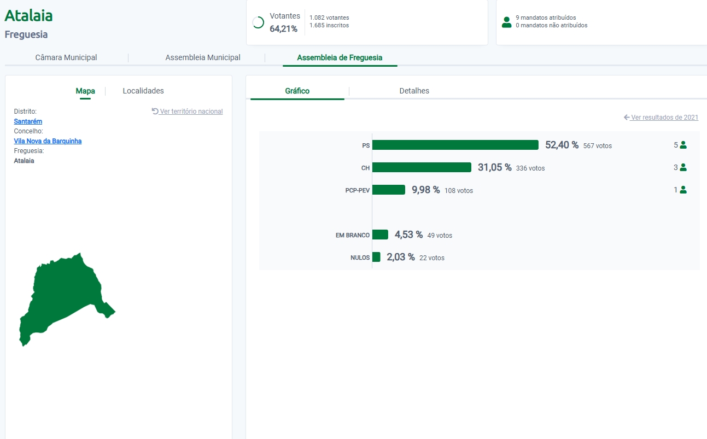
Task: Select the Gráfico tab
Action: (x=297, y=91)
